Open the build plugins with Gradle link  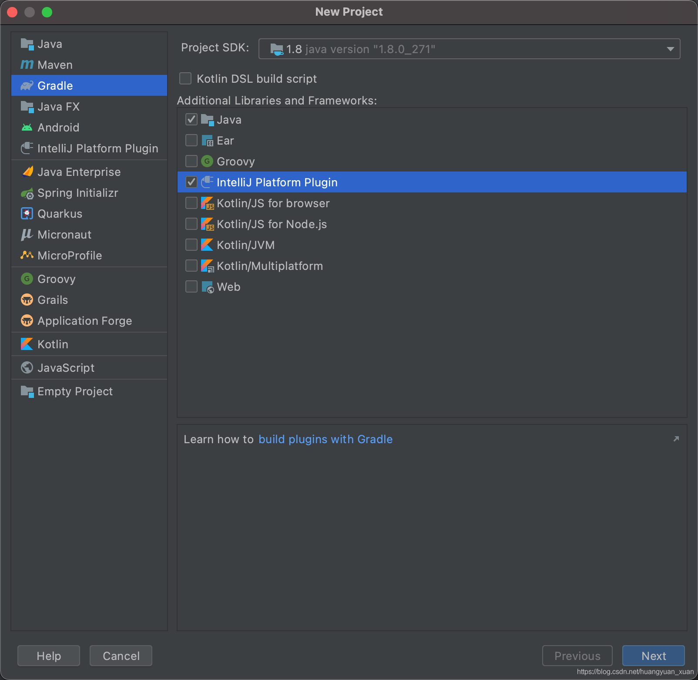326,439
